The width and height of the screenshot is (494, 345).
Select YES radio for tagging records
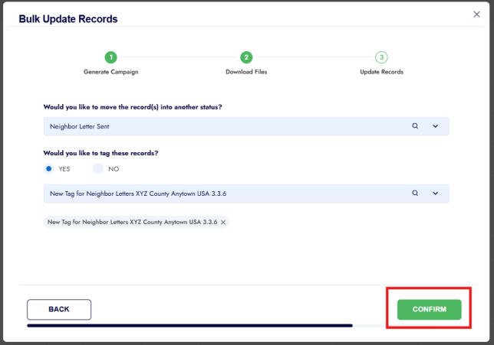(x=50, y=168)
